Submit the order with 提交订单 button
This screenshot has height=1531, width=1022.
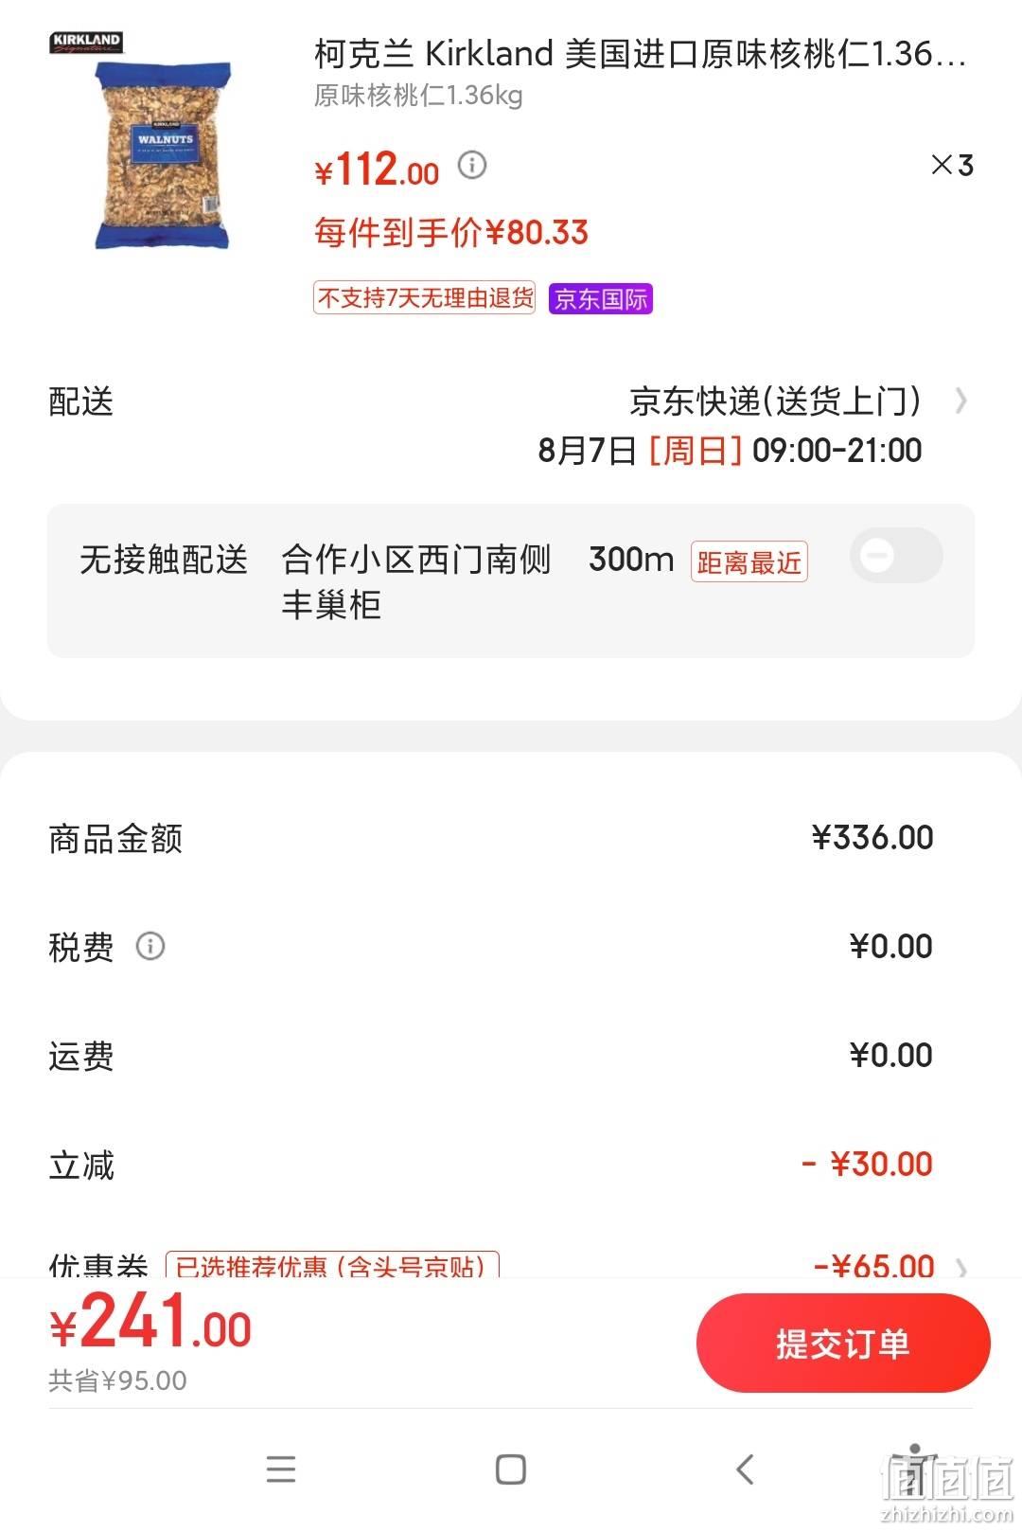point(843,1344)
